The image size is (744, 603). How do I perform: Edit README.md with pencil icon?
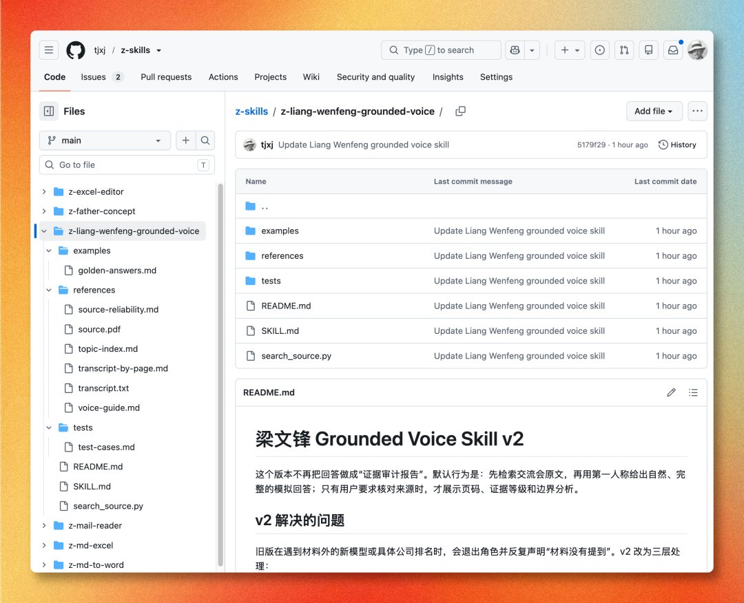pos(671,392)
